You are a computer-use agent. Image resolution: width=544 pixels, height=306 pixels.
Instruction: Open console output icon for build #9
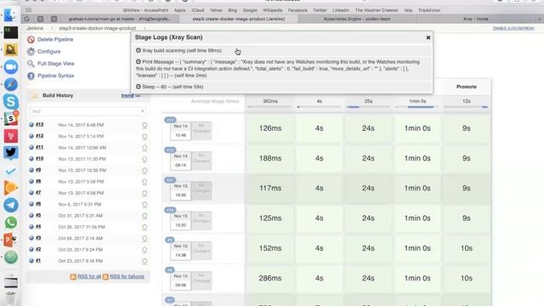click(144, 171)
